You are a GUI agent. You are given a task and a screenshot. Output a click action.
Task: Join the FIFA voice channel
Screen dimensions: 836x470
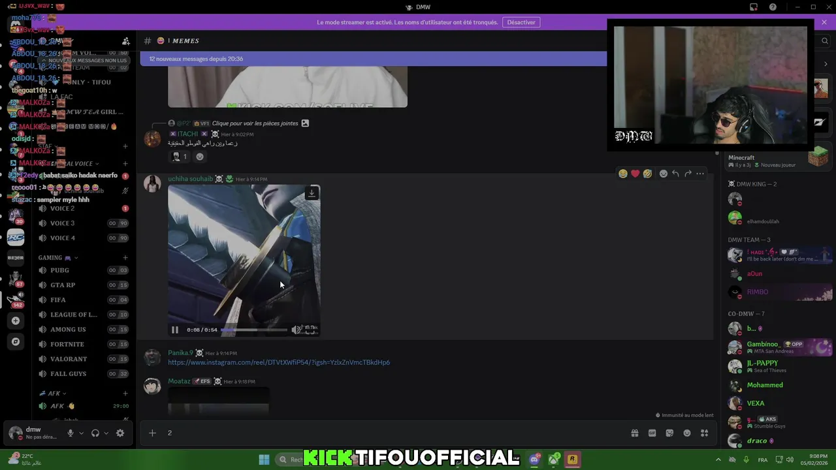[x=83, y=300]
